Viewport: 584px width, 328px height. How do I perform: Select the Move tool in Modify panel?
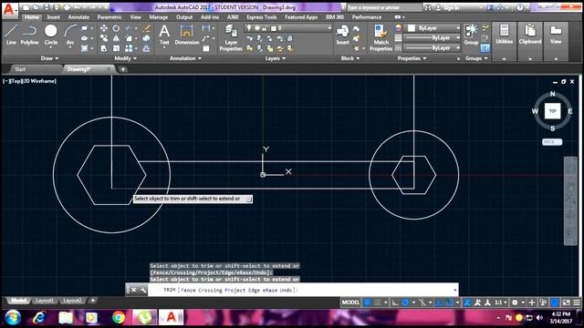(104, 28)
